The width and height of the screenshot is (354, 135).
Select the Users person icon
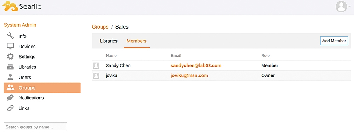(10, 77)
